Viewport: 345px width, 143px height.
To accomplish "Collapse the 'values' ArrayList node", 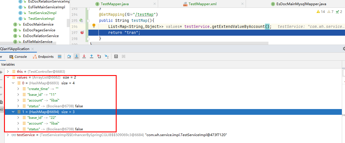I will pyautogui.click(x=8, y=77).
